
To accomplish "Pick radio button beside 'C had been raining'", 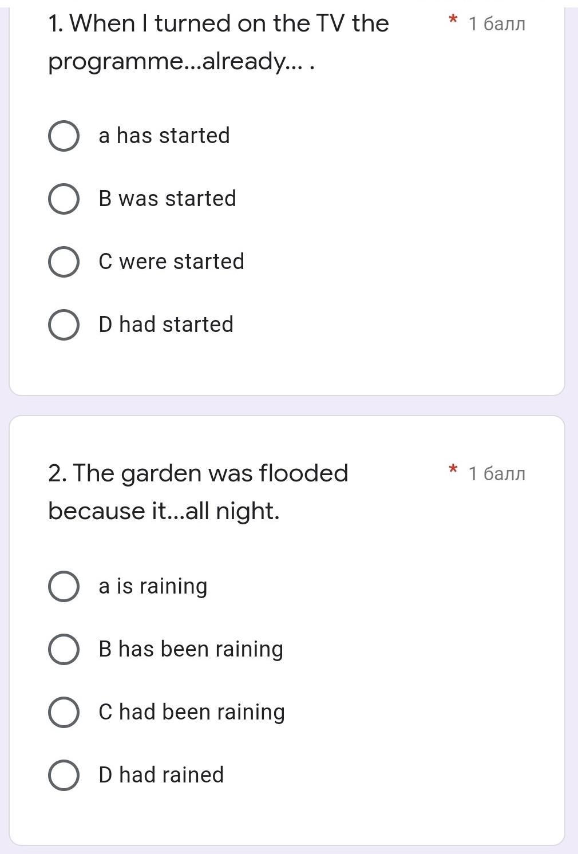I will [x=64, y=713].
